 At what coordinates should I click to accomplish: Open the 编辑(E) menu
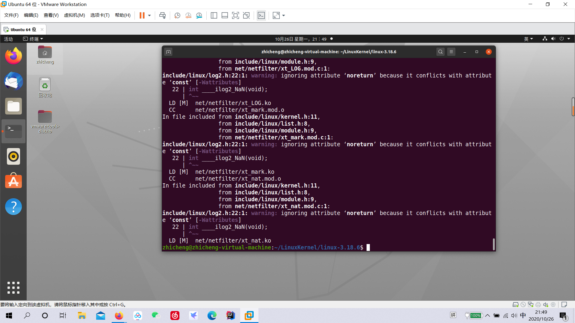(31, 15)
